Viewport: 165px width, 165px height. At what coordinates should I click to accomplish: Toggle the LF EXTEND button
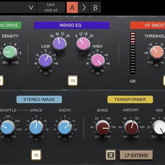[x=136, y=156]
